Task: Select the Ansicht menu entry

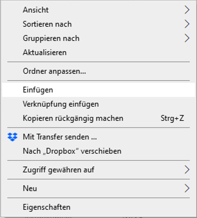Action: click(99, 10)
